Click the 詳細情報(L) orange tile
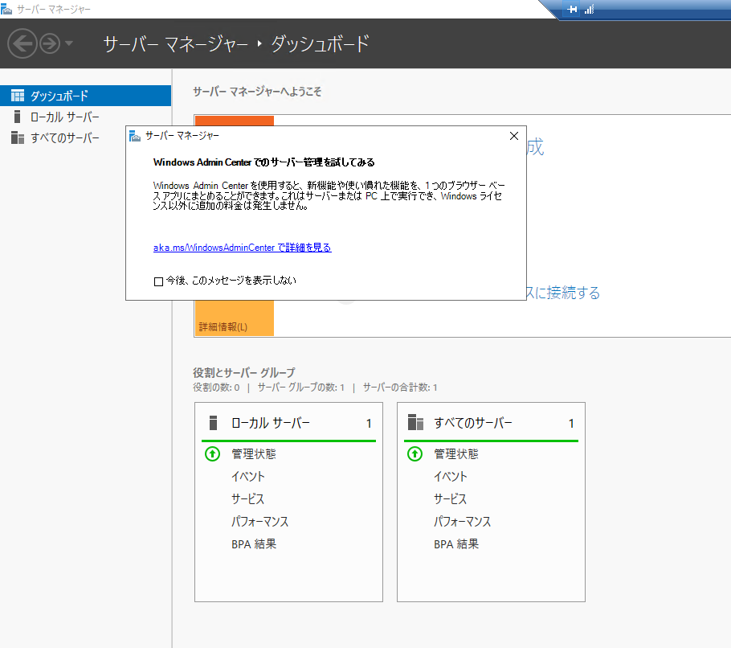The height and width of the screenshot is (648, 731). (x=234, y=318)
